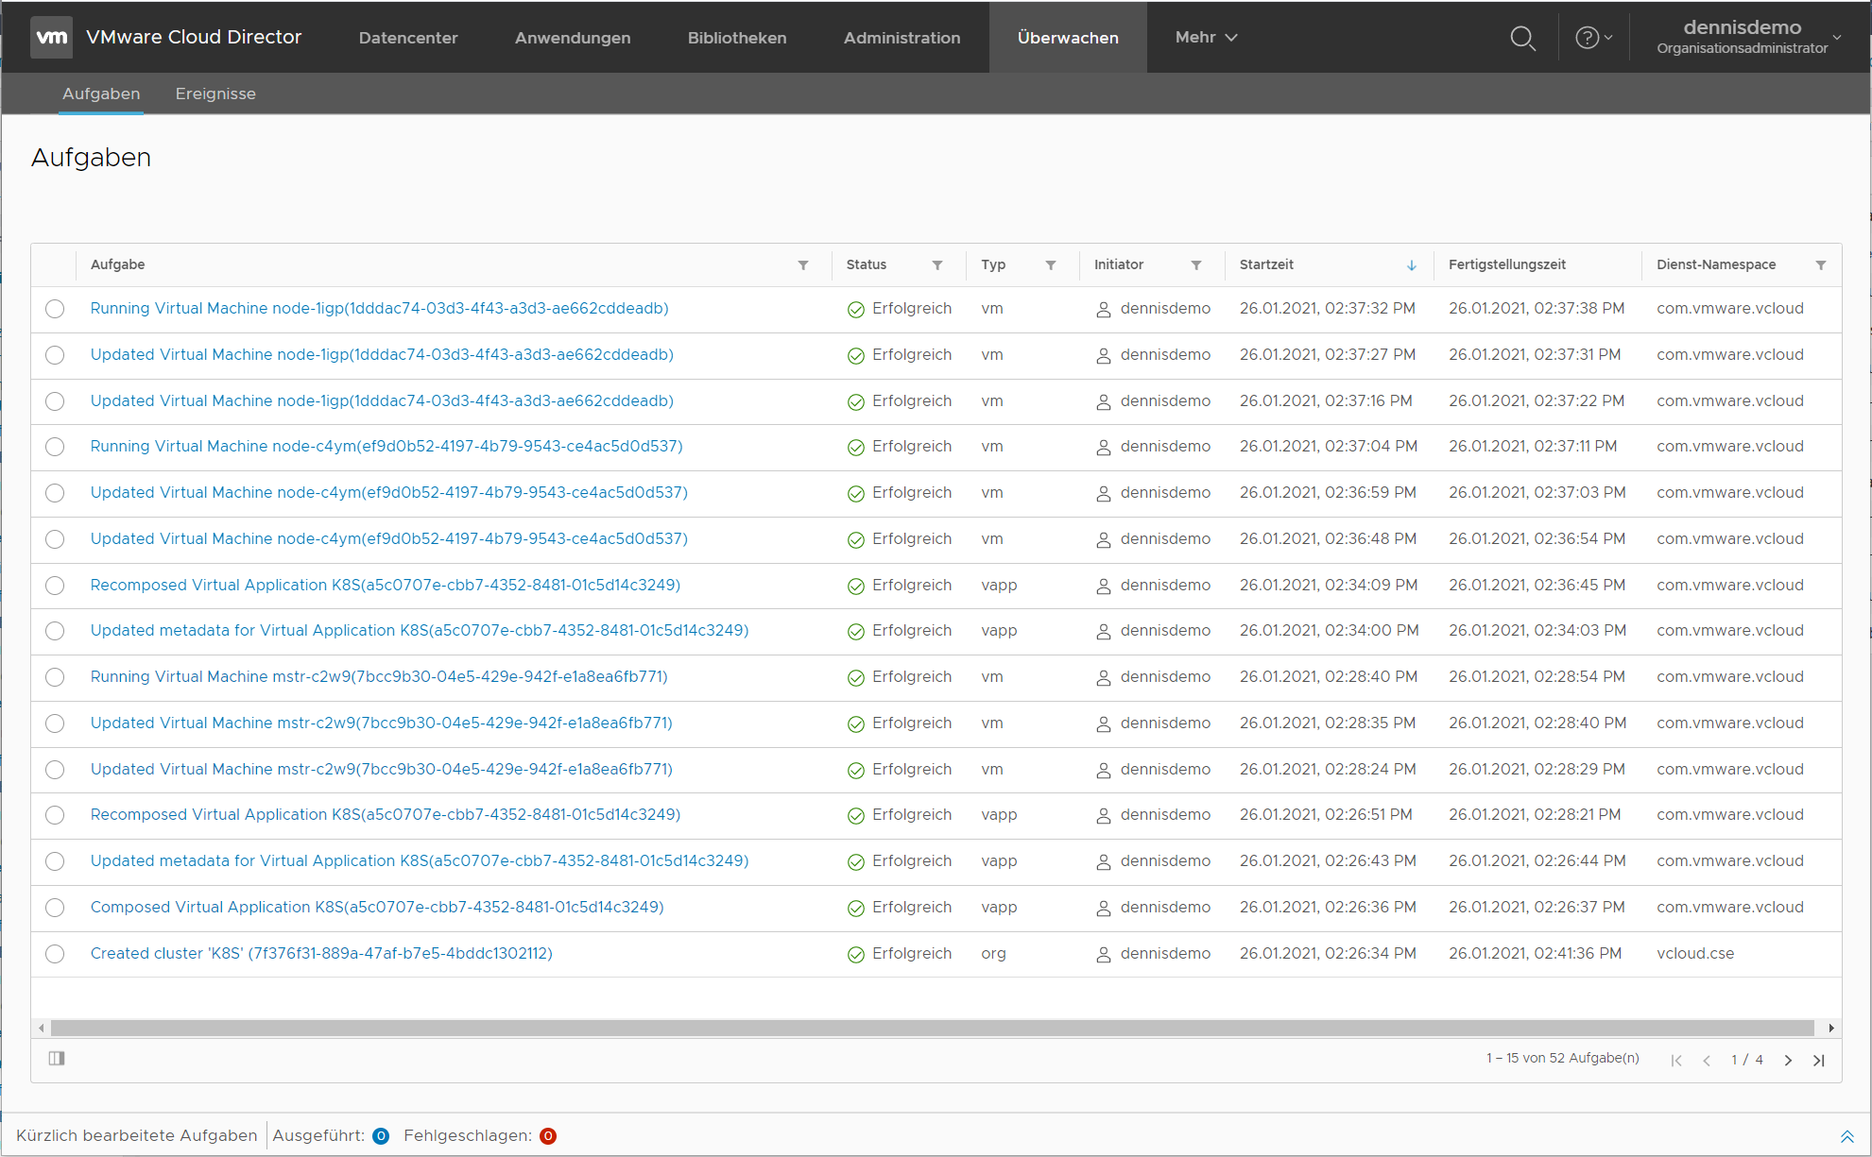
Task: Filter the Aufgabe column
Action: [803, 265]
